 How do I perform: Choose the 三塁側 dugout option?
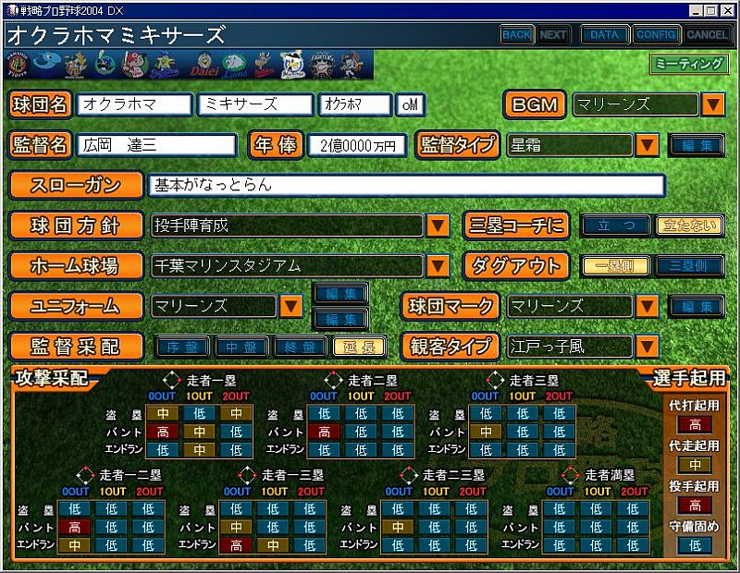point(689,266)
